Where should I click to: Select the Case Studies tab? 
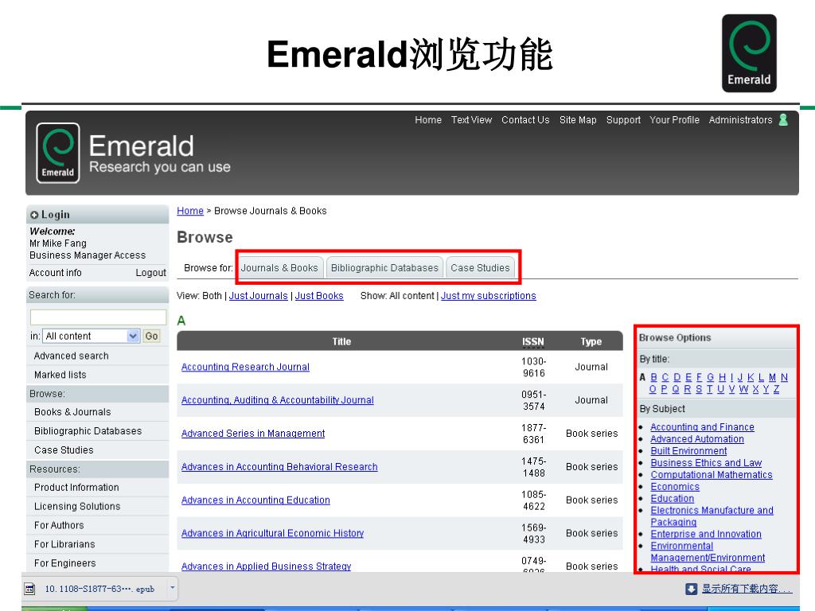click(x=480, y=267)
